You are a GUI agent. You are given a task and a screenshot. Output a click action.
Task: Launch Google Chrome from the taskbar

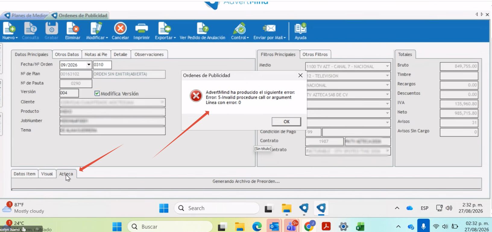pos(309,226)
